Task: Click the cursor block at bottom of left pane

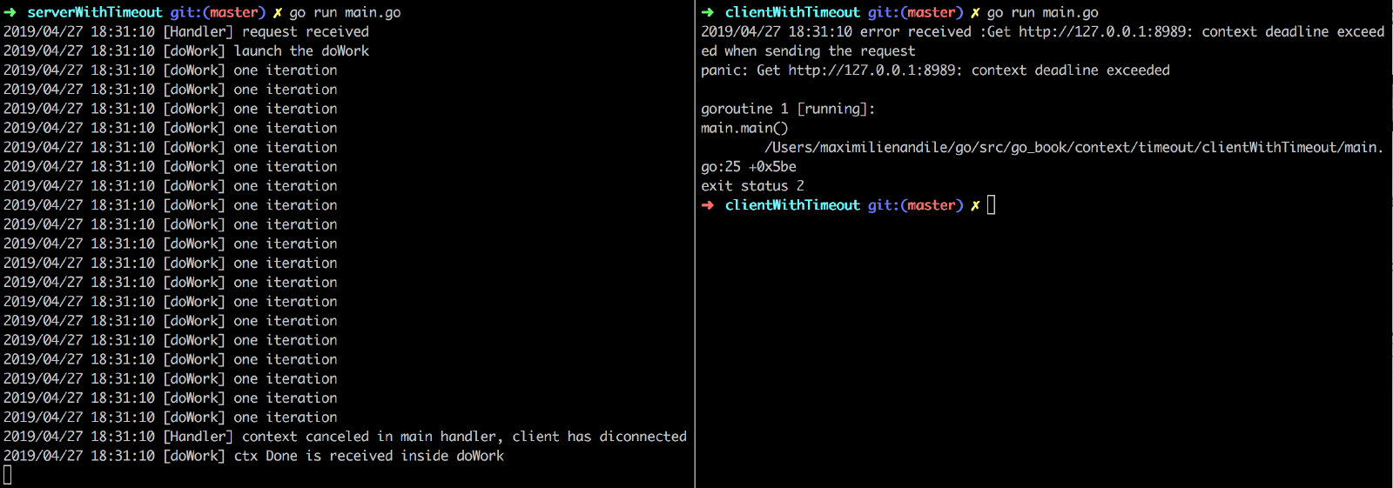Action: coord(8,475)
